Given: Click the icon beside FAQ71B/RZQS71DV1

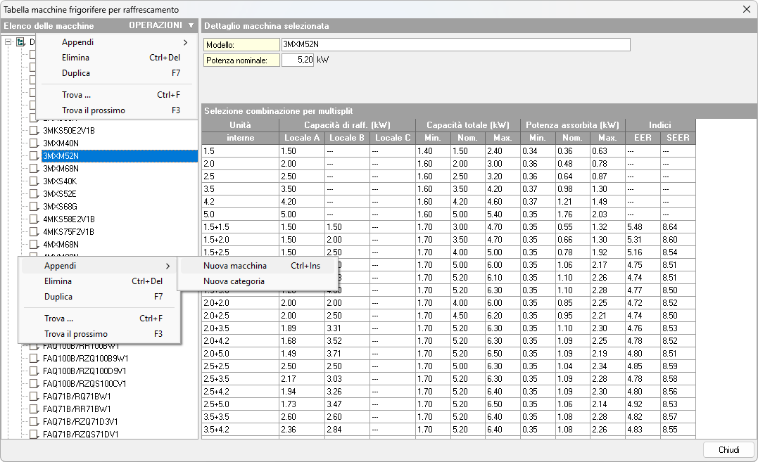Looking at the screenshot, I should coord(33,435).
